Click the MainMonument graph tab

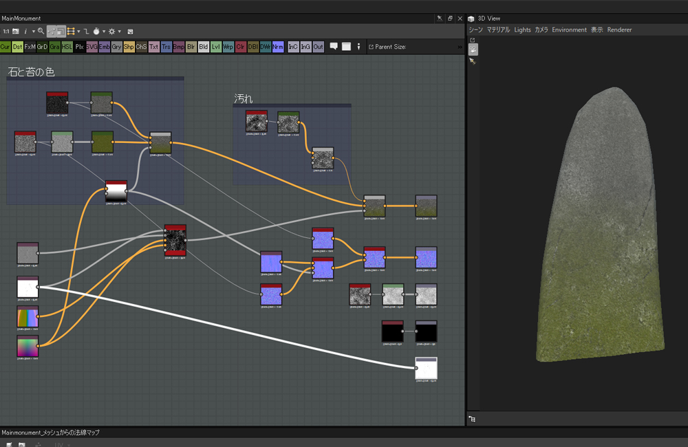(23, 18)
